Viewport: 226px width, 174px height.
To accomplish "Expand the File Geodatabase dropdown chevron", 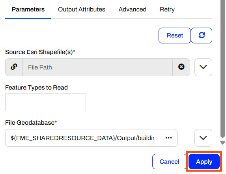I will [x=203, y=138].
